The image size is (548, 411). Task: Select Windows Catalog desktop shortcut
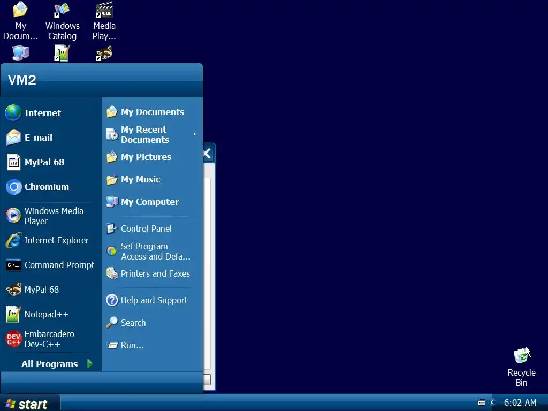tap(62, 21)
